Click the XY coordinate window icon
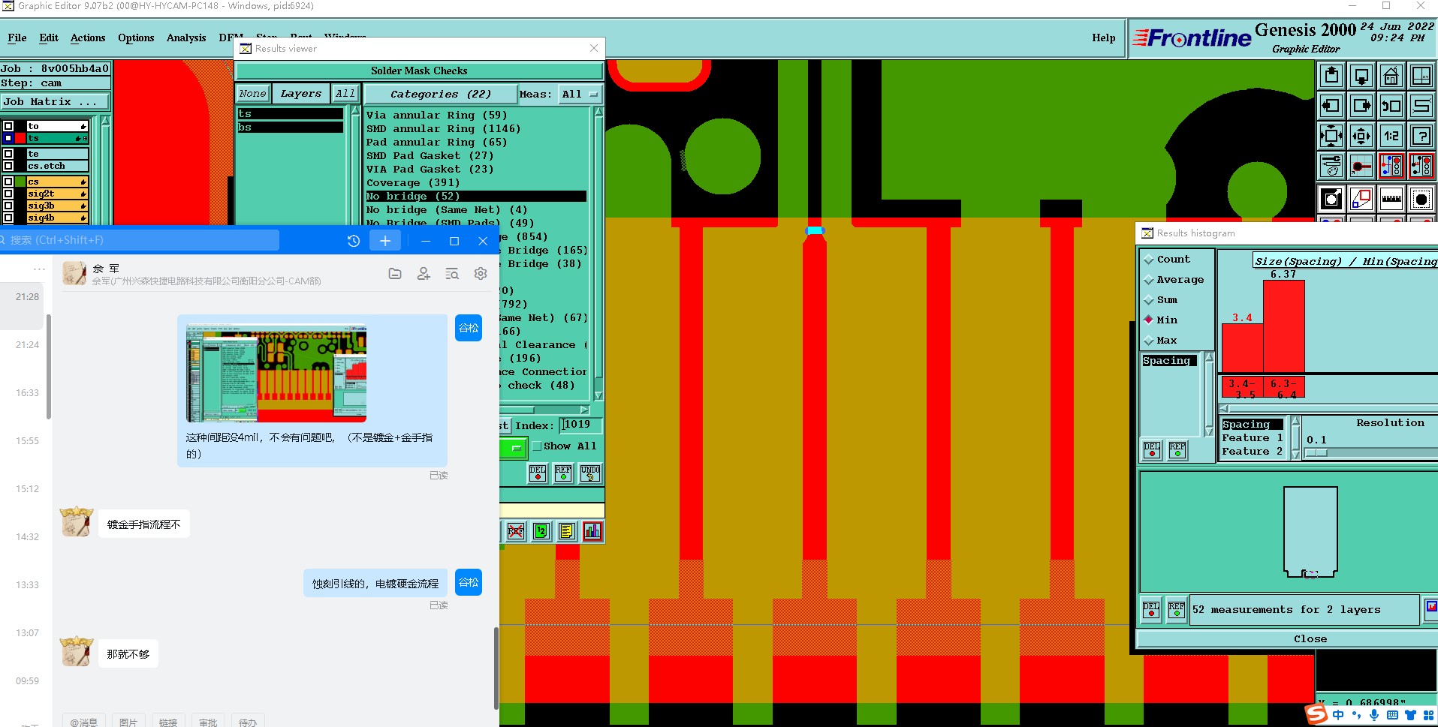The height and width of the screenshot is (727, 1438). tap(1421, 76)
